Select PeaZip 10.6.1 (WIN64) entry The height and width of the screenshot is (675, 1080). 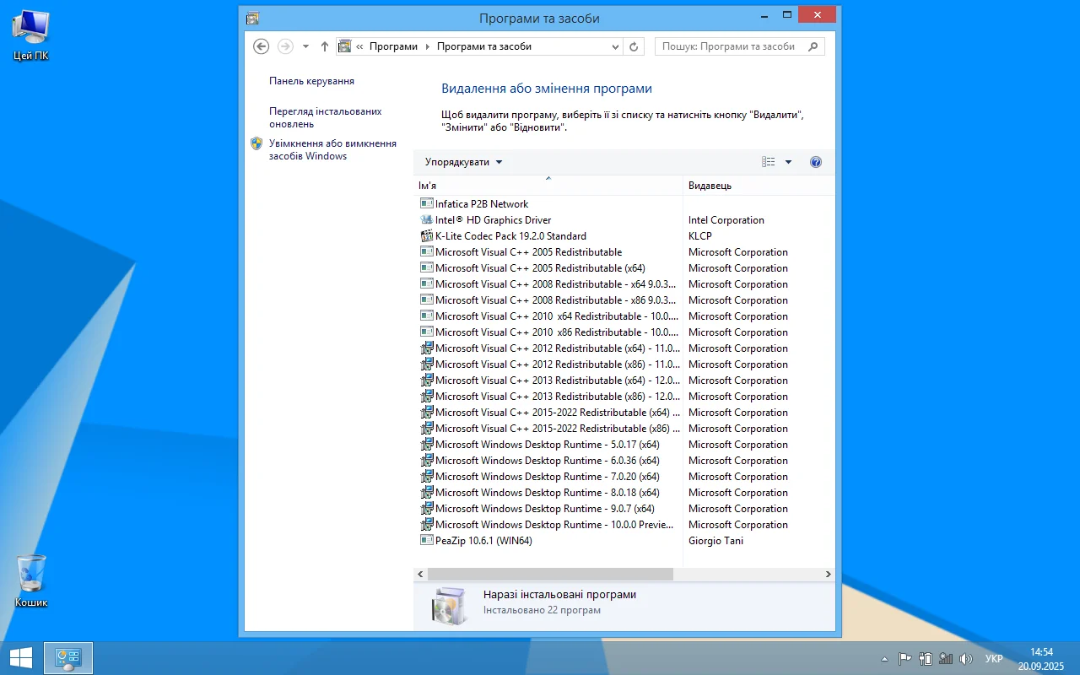[x=483, y=541]
